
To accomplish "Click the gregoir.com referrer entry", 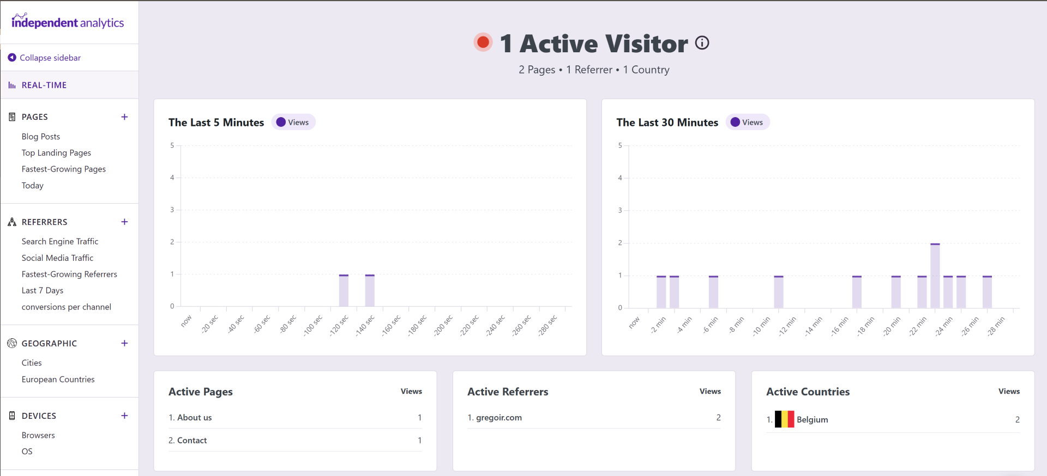I will point(498,418).
